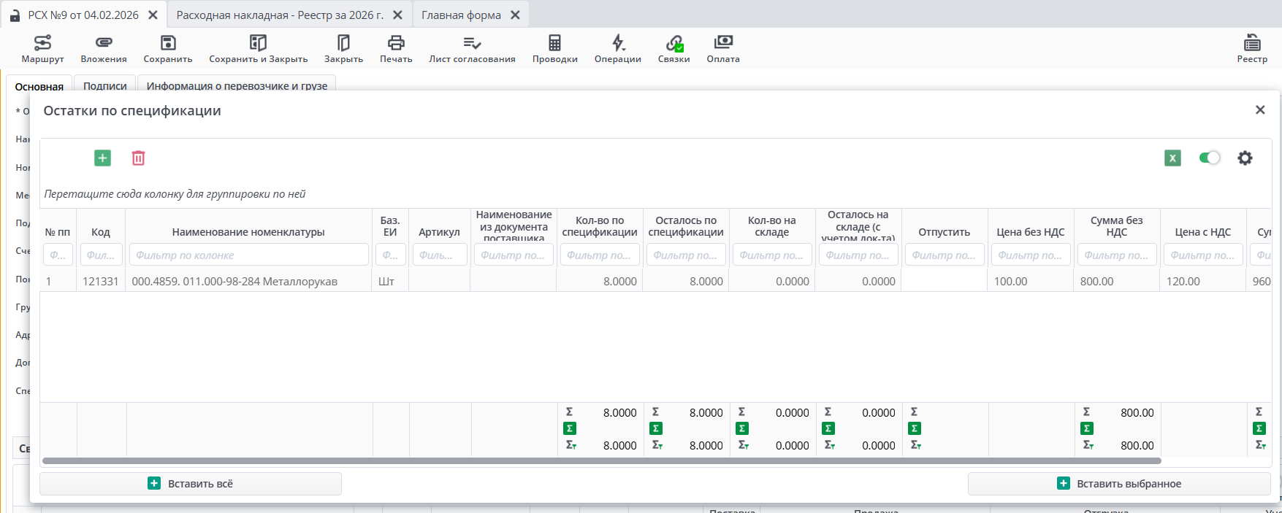Export the grid to Excel

pos(1172,158)
